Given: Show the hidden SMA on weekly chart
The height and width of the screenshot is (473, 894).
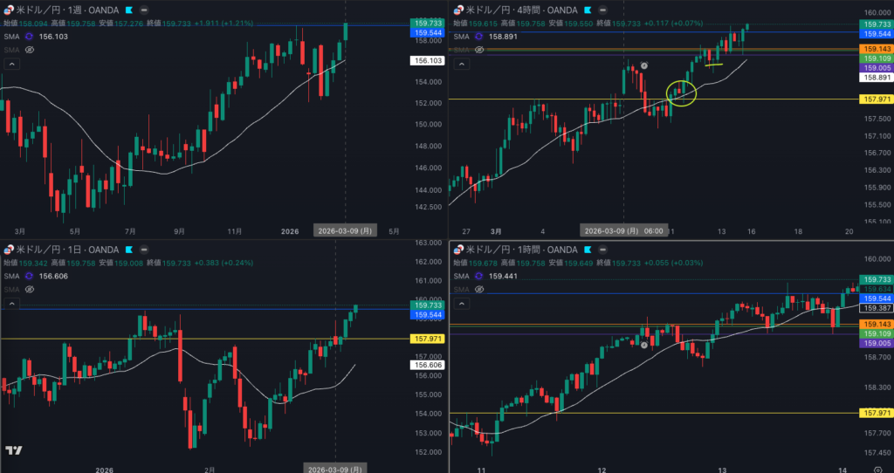Looking at the screenshot, I should (x=29, y=51).
